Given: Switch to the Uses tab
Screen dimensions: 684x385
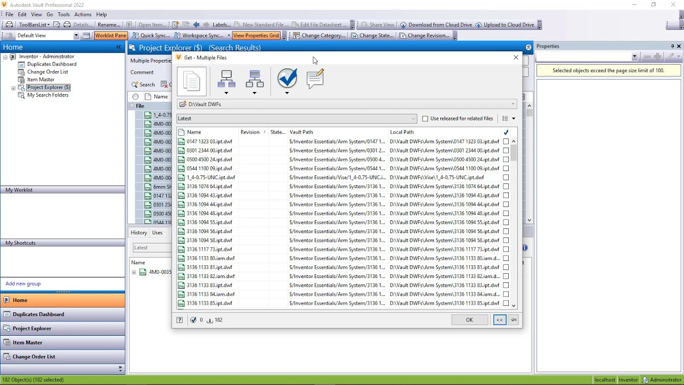Looking at the screenshot, I should point(157,233).
